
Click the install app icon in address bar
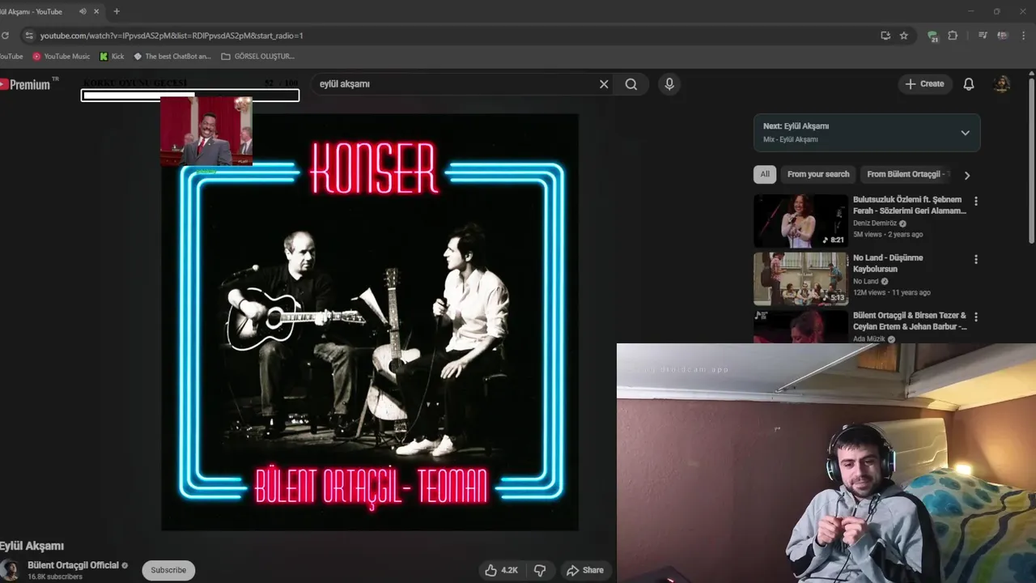[885, 36]
